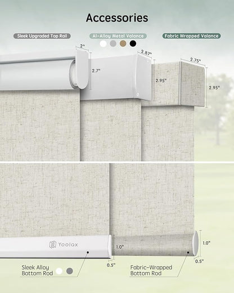Click the 0.5" dimension under fabric rod end cap
This screenshot has height=293, width=234.
coord(199,261)
